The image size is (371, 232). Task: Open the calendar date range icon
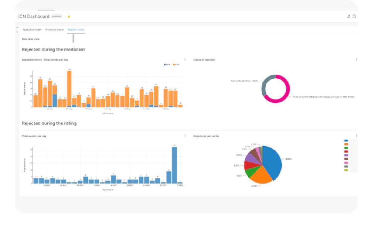coord(354,16)
